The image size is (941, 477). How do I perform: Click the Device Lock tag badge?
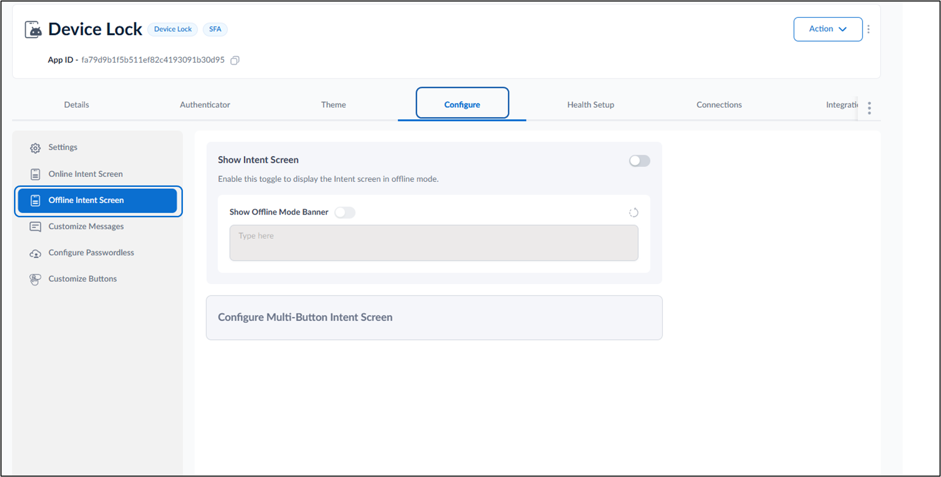pyautogui.click(x=172, y=29)
